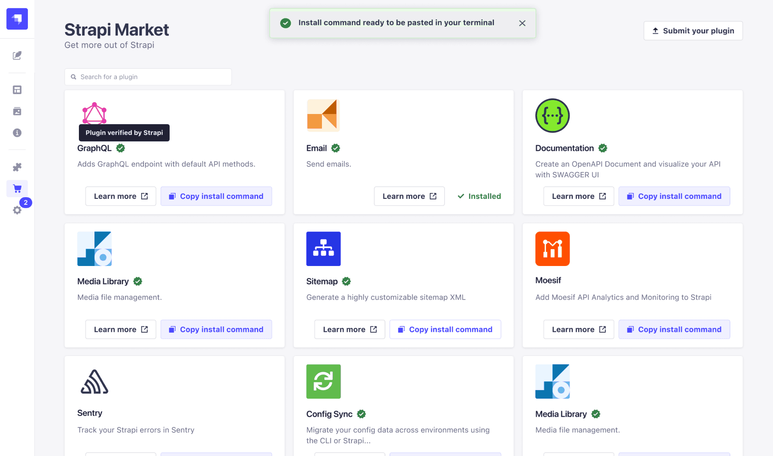Click the notification badge showing 2
773x456 pixels.
tap(26, 203)
